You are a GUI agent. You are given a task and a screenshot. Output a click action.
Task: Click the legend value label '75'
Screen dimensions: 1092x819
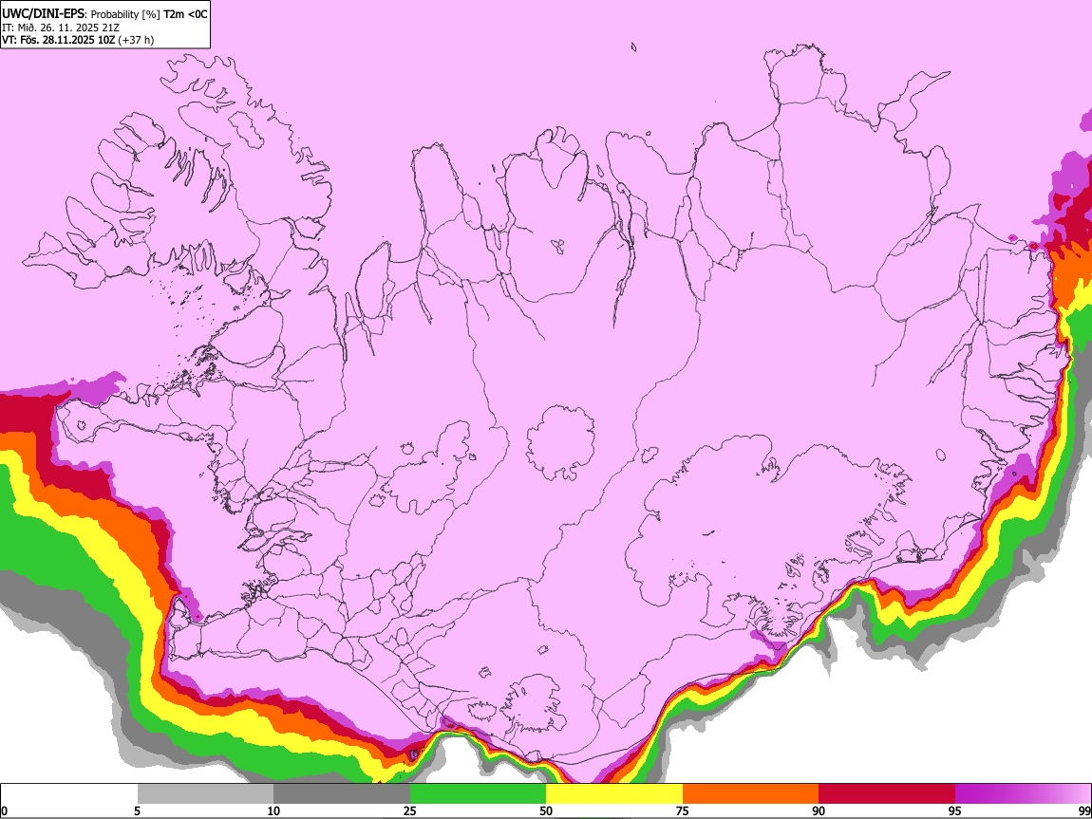tap(683, 810)
